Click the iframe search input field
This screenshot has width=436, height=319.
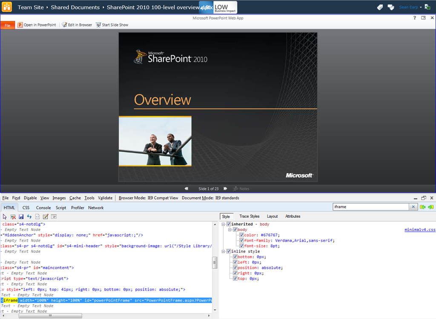click(370, 207)
